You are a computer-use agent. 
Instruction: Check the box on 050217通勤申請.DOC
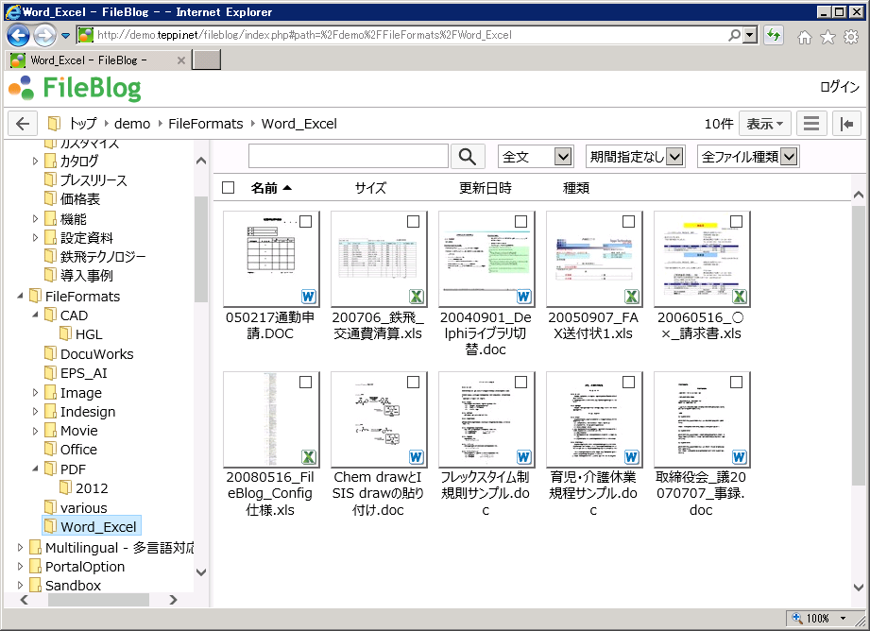(x=306, y=221)
